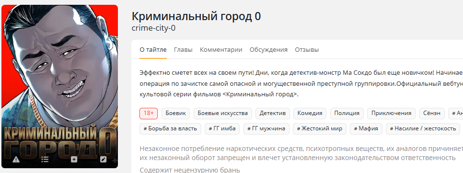Click the plus icon on the cover
The height and width of the screenshot is (173, 463).
coord(74,160)
